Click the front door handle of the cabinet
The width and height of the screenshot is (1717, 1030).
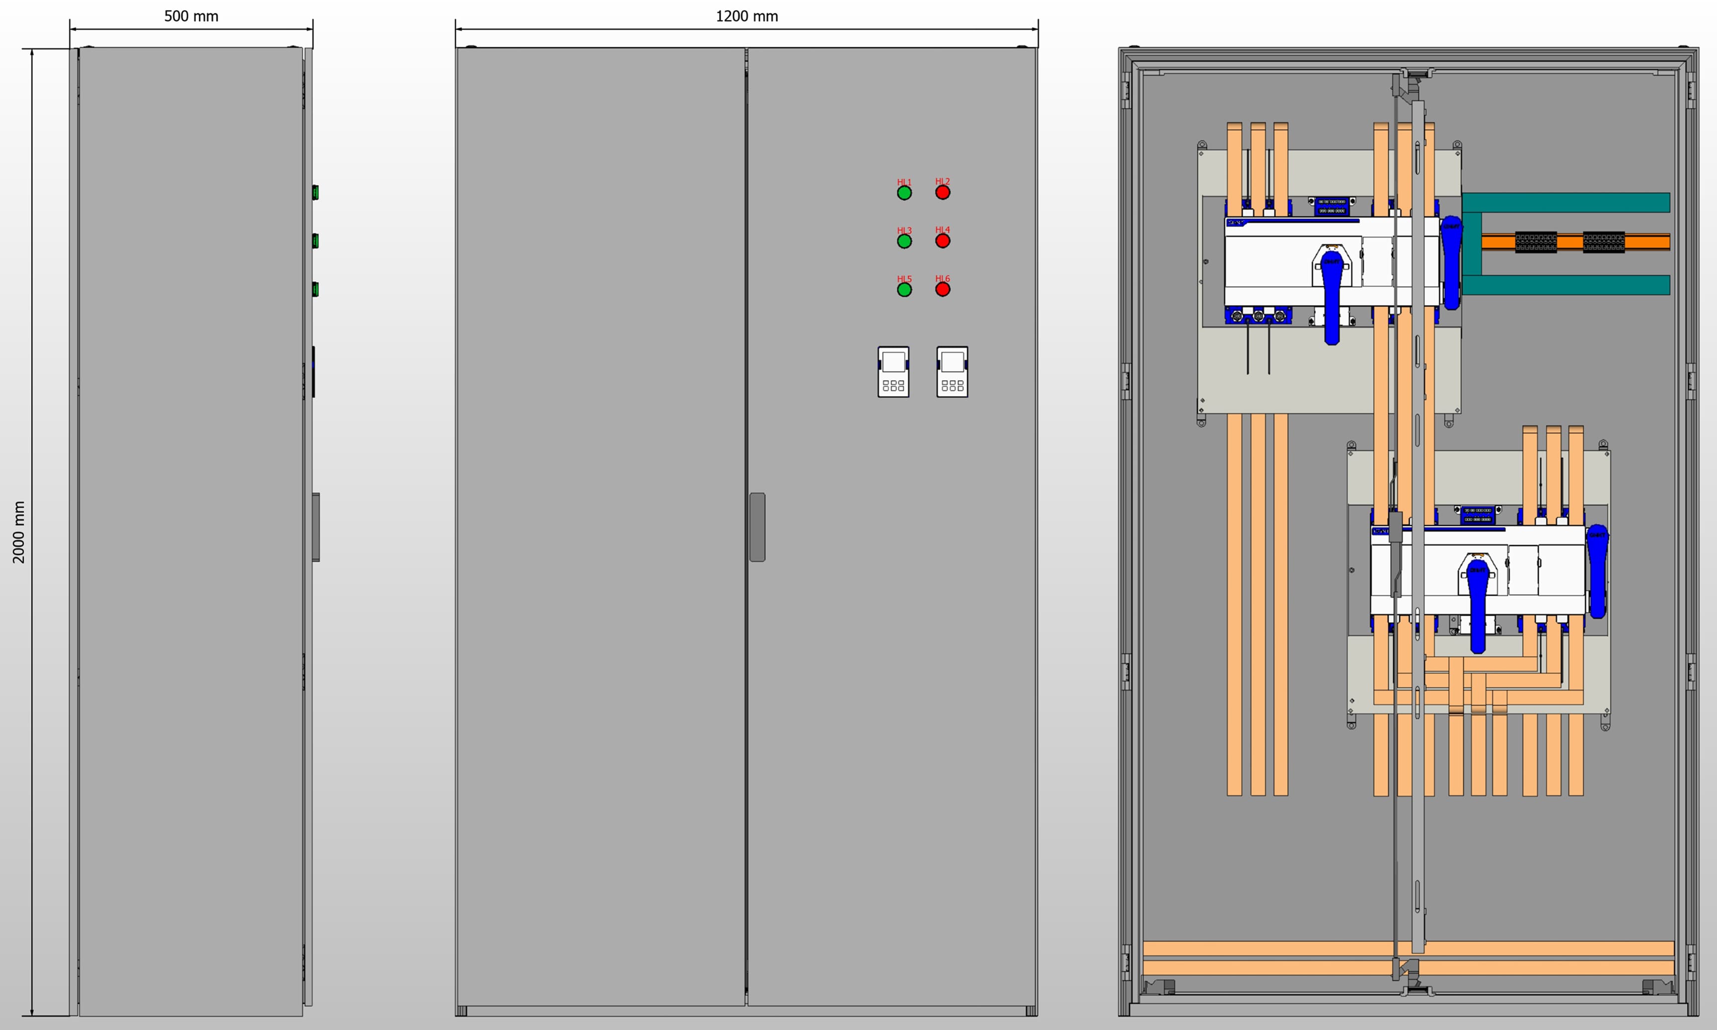(x=757, y=527)
